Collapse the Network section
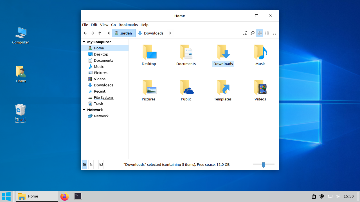This screenshot has width=360, height=202. (x=84, y=110)
